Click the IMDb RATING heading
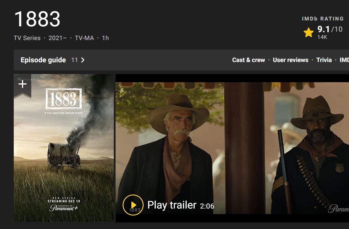This screenshot has height=229, width=349. point(323,19)
